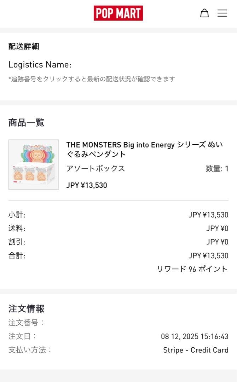Open THE MONSTERS Big into Energy product title
This screenshot has width=237, height=382.
pyautogui.click(x=144, y=149)
